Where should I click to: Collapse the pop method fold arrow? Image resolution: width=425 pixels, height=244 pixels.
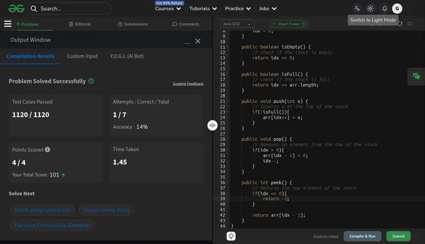point(227,139)
